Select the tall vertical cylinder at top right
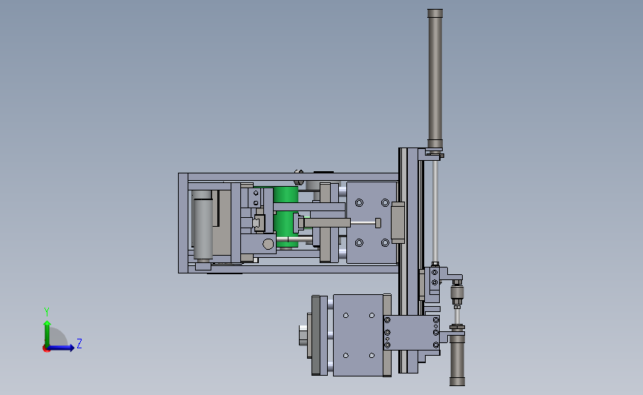The height and width of the screenshot is (395, 643). pos(435,79)
